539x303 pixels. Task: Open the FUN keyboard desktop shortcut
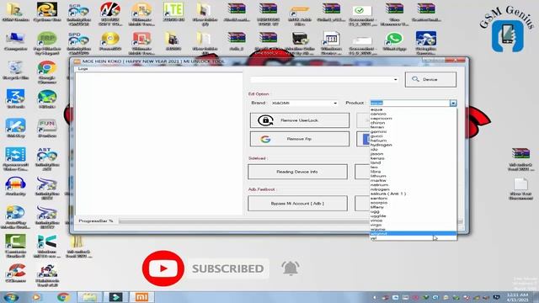[47, 129]
